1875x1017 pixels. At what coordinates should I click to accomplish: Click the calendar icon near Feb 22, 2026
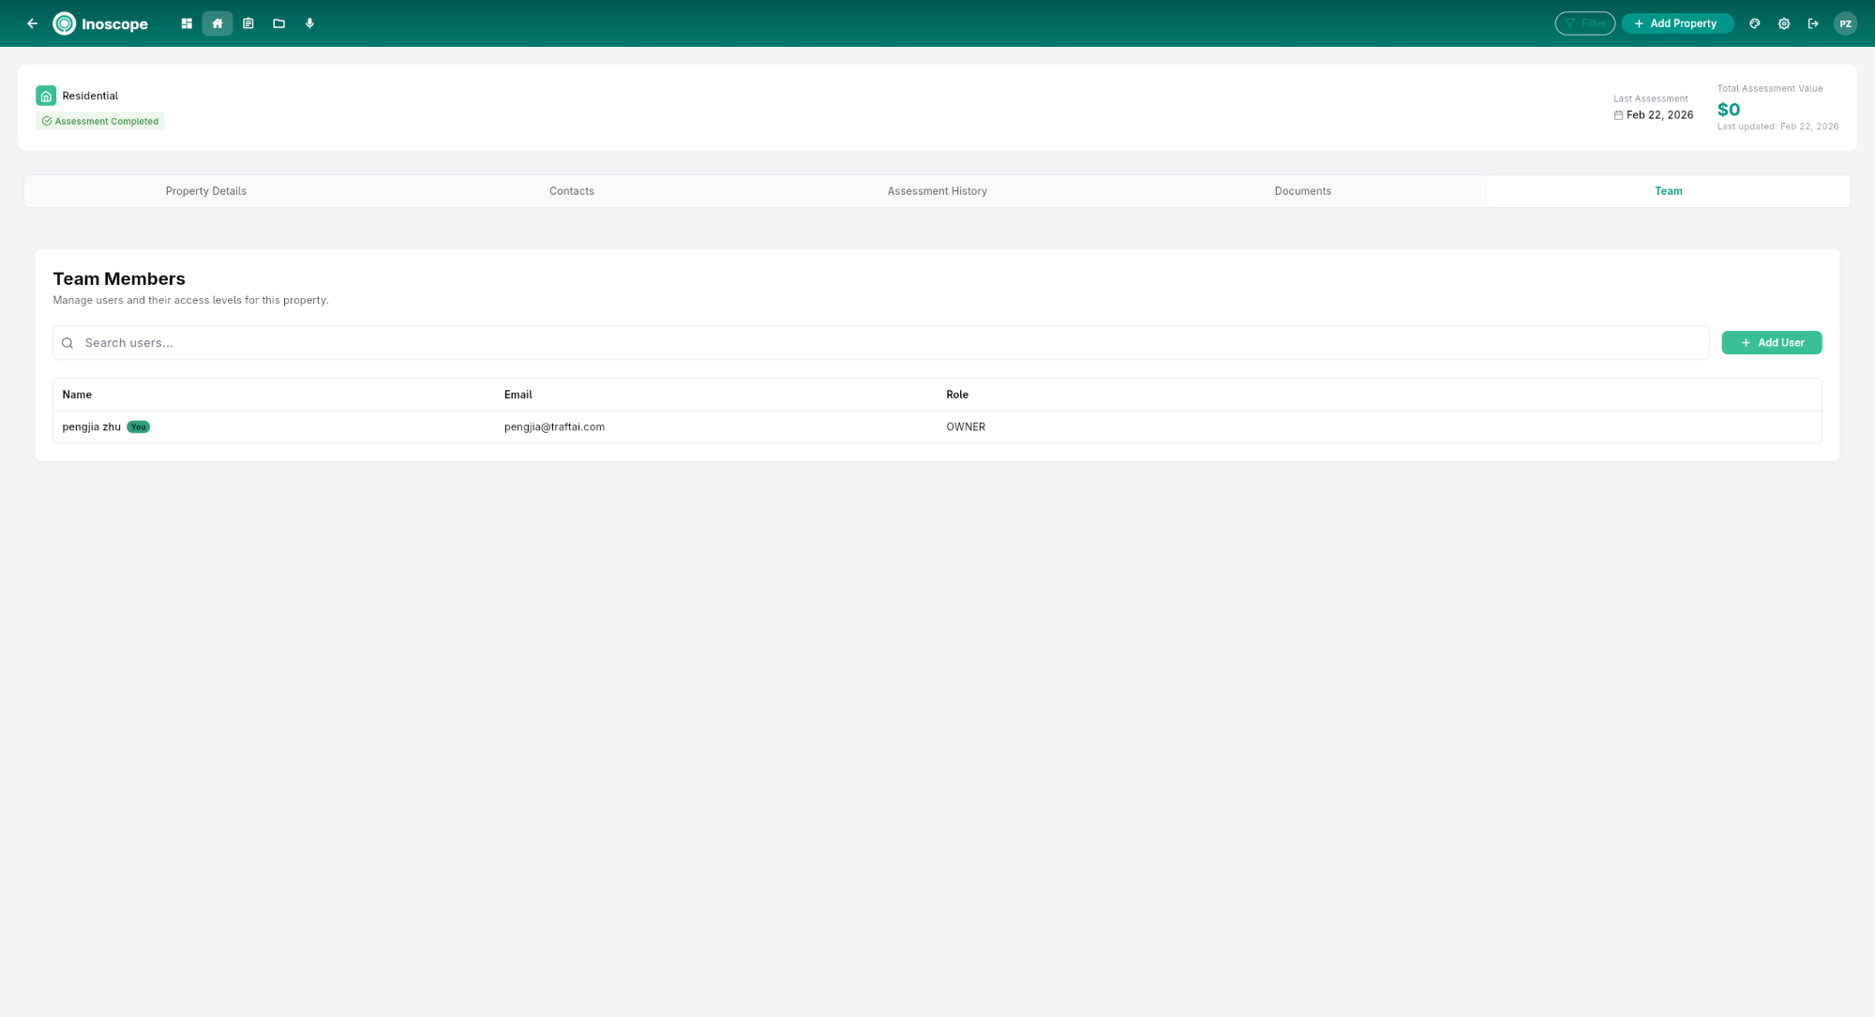(1618, 114)
